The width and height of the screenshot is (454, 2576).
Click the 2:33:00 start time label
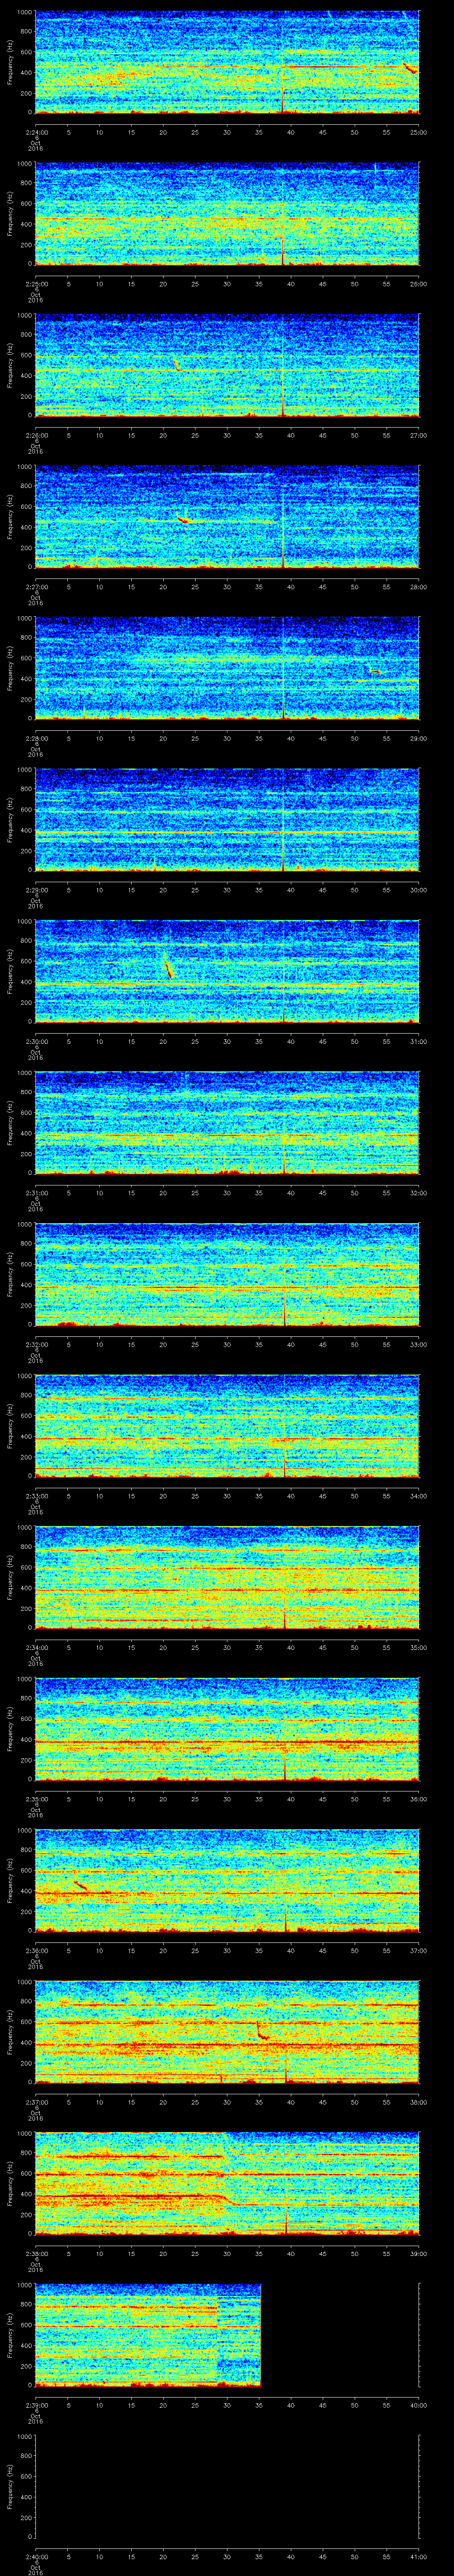click(x=36, y=1495)
